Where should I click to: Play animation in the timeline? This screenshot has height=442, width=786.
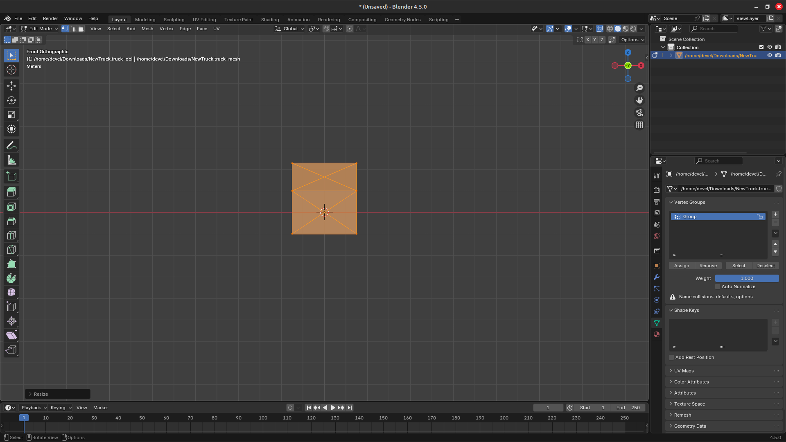point(333,408)
